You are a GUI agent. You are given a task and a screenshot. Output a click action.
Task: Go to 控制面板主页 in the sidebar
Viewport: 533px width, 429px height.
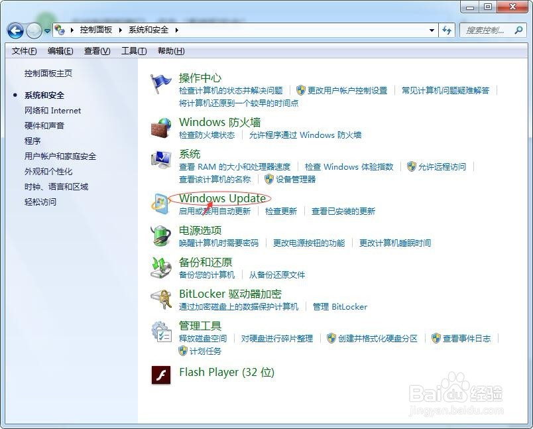click(x=48, y=73)
